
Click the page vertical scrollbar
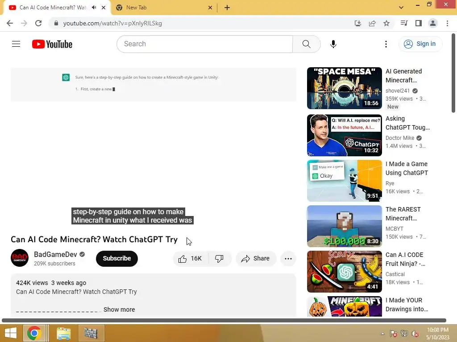tap(453, 73)
